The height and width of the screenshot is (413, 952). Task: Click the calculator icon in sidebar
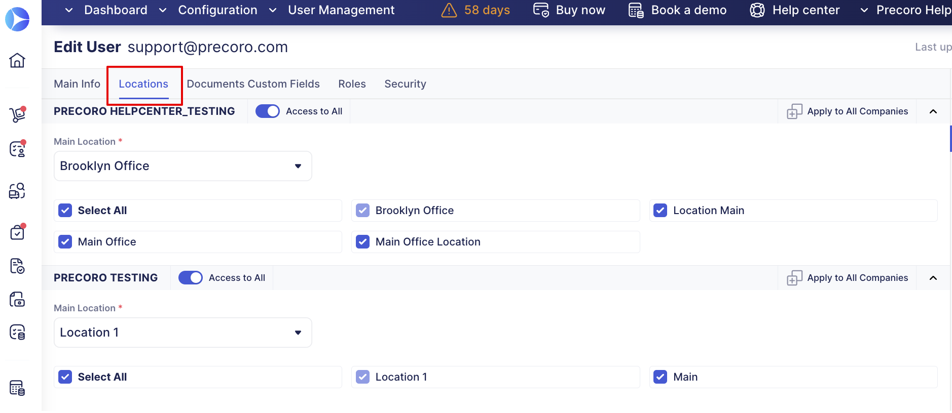point(17,388)
